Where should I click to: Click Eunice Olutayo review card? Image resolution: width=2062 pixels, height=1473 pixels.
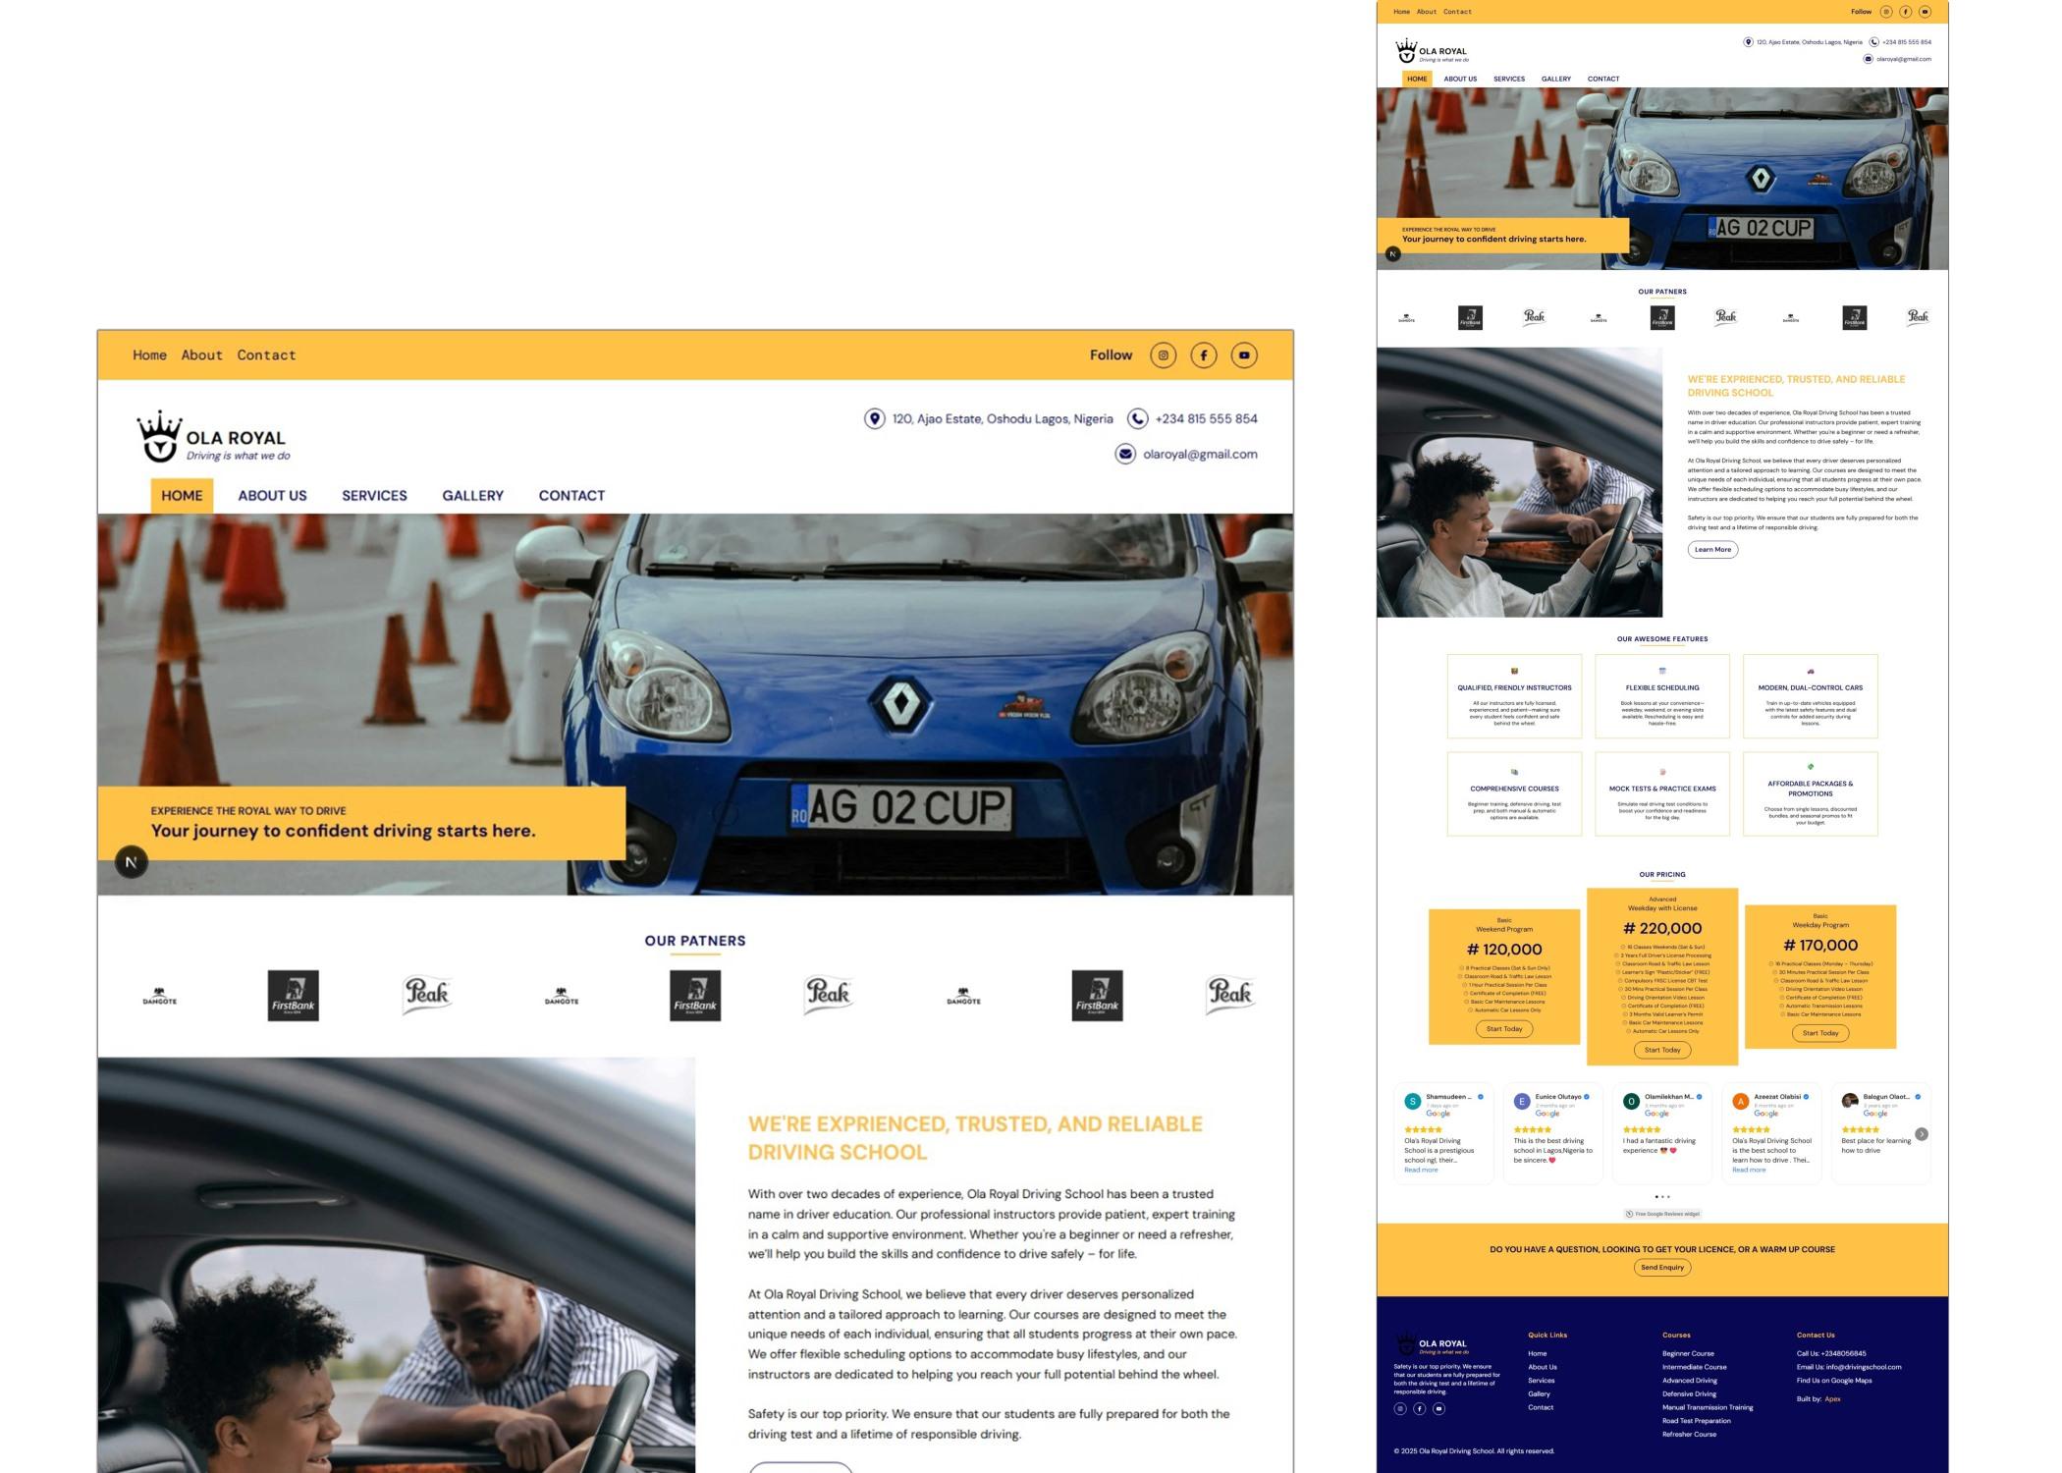click(x=1553, y=1133)
